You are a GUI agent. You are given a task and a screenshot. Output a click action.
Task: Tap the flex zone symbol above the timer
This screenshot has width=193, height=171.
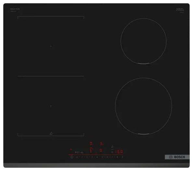pos(112,147)
